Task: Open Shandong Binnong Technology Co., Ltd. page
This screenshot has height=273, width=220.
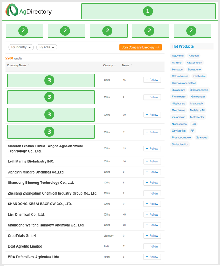Action: (x=41, y=183)
